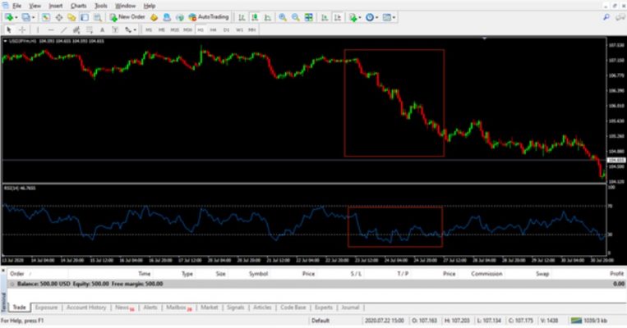The height and width of the screenshot is (328, 627).
Task: Switch to the D1 timeframe
Action: pos(226,30)
